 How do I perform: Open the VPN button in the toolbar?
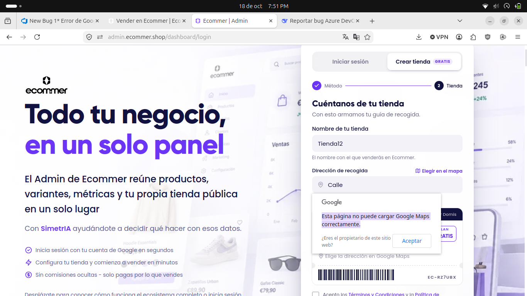click(439, 37)
